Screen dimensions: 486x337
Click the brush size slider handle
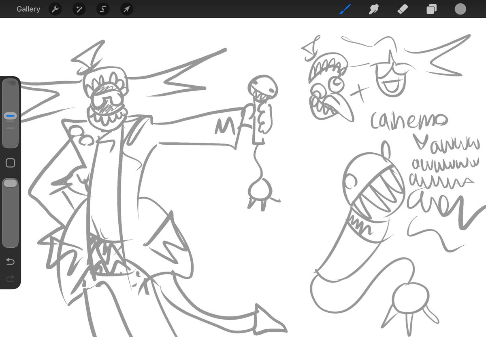click(x=11, y=116)
